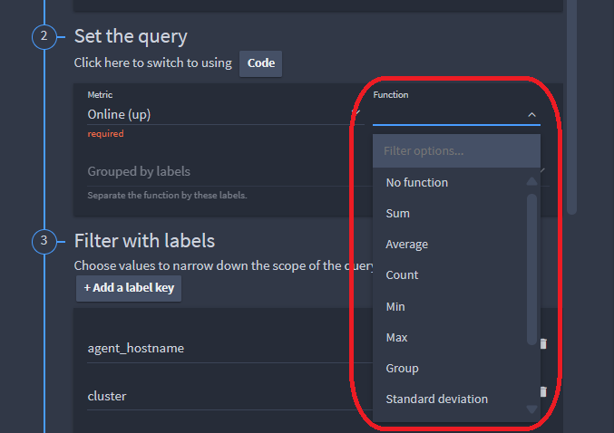Delete the cluster label row
Screen dimensions: 614x433
click(x=543, y=391)
